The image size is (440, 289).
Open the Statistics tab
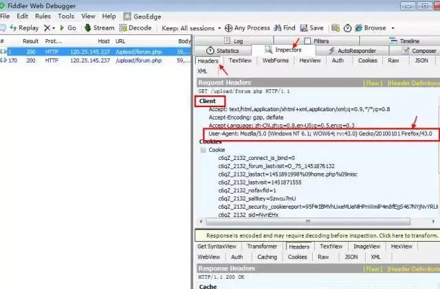click(x=223, y=51)
